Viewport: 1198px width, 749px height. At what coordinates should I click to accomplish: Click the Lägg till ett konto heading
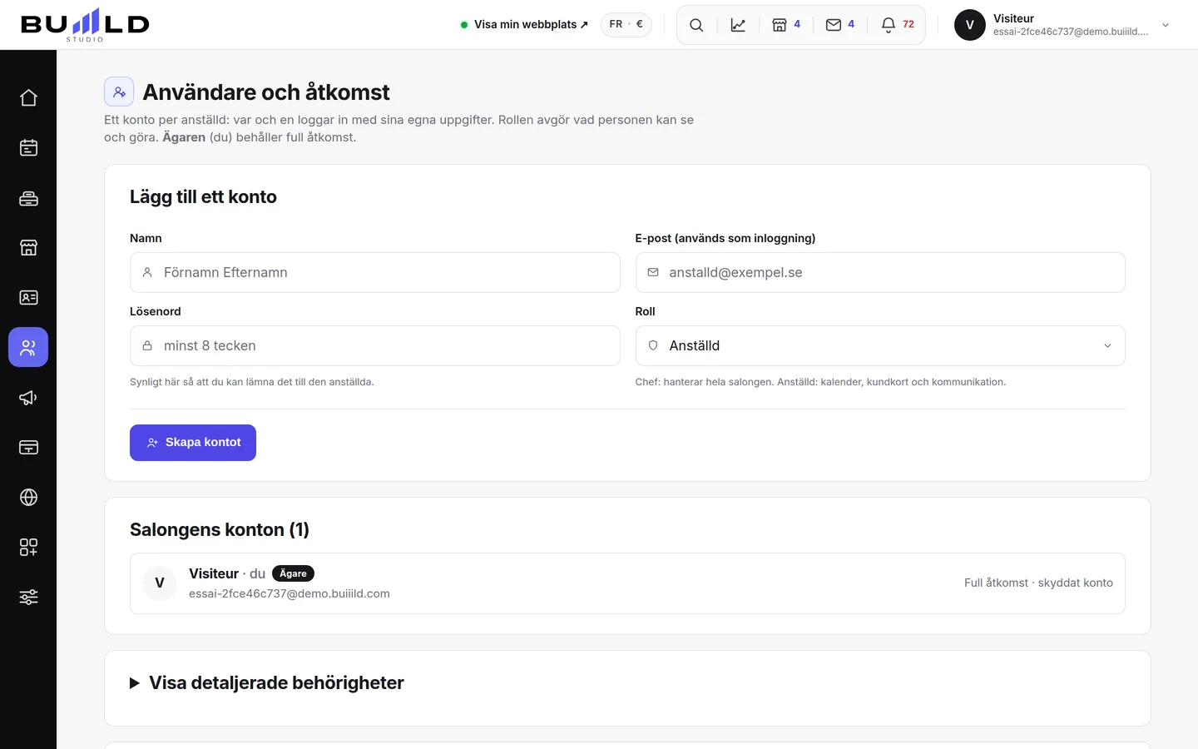[203, 197]
